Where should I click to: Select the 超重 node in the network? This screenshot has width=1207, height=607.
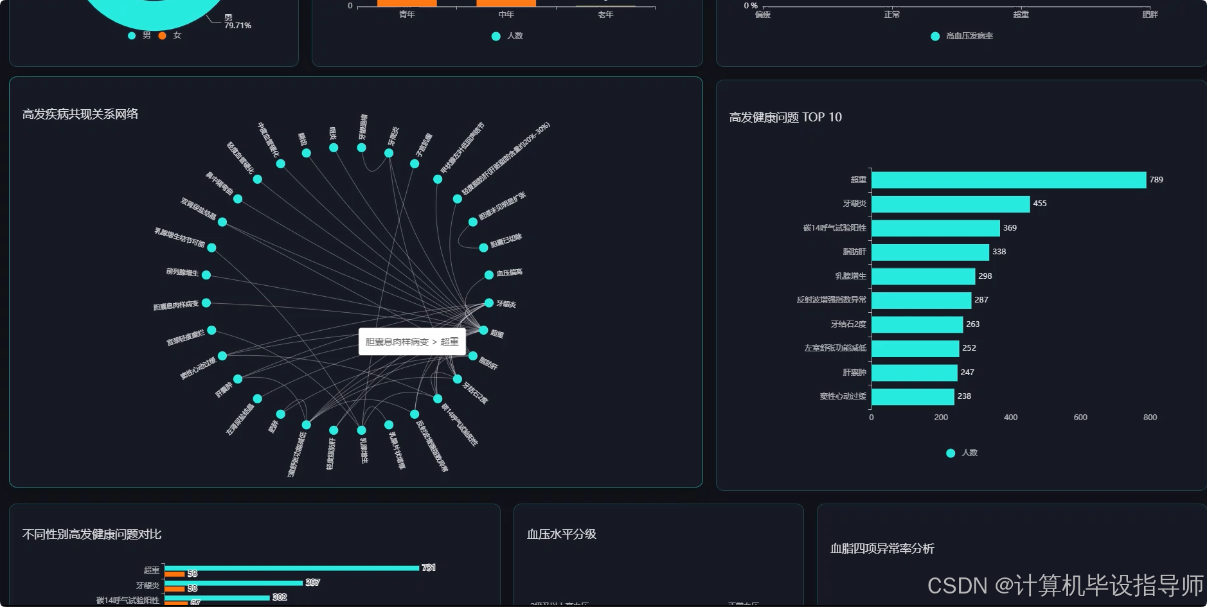[483, 330]
